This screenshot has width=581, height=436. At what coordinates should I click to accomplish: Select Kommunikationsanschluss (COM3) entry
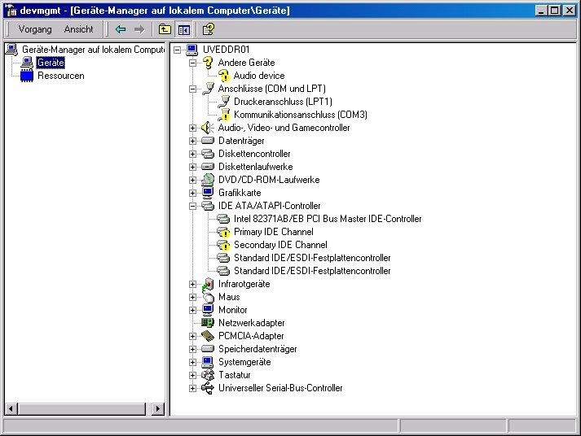click(300, 115)
